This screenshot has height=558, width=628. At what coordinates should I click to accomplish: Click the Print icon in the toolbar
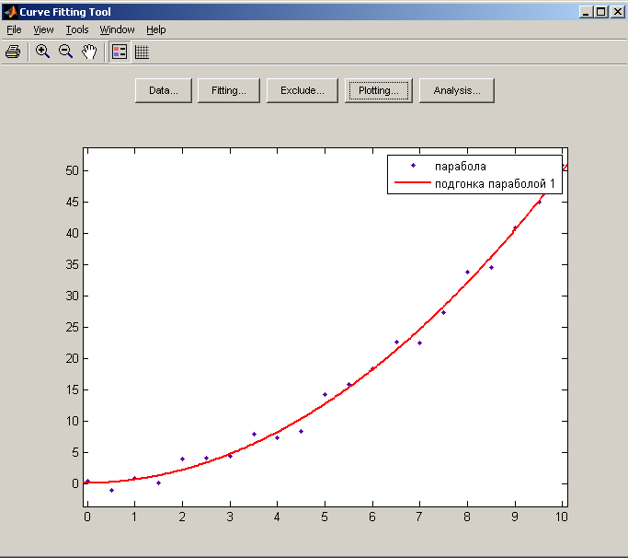pyautogui.click(x=13, y=52)
